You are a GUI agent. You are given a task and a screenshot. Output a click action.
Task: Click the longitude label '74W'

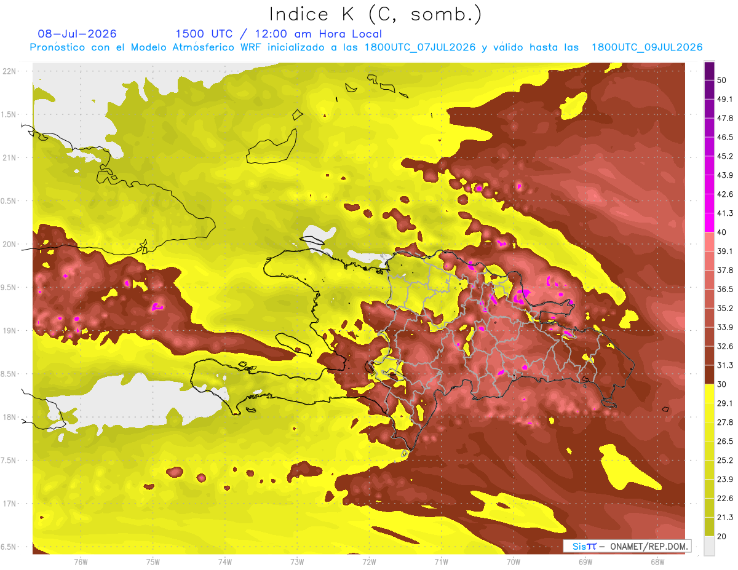coord(225,561)
